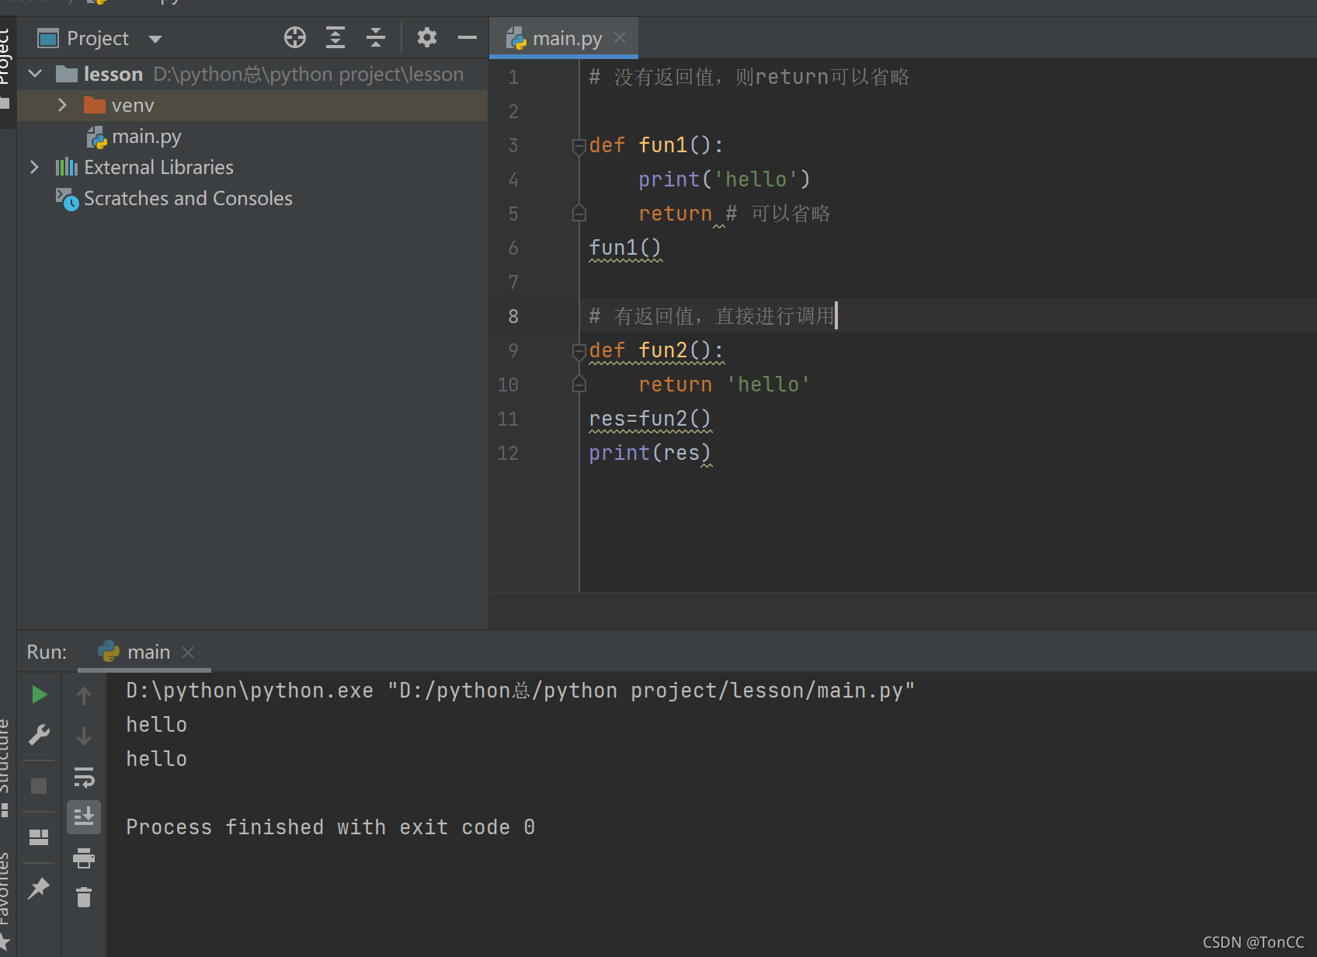This screenshot has height=957, width=1317.
Task: Select the venv folder row
Action: (x=252, y=105)
